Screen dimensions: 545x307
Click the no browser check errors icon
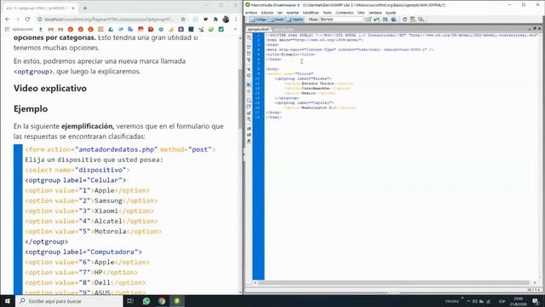pos(368,20)
